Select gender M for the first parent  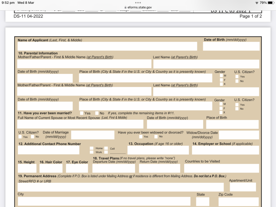(221, 76)
